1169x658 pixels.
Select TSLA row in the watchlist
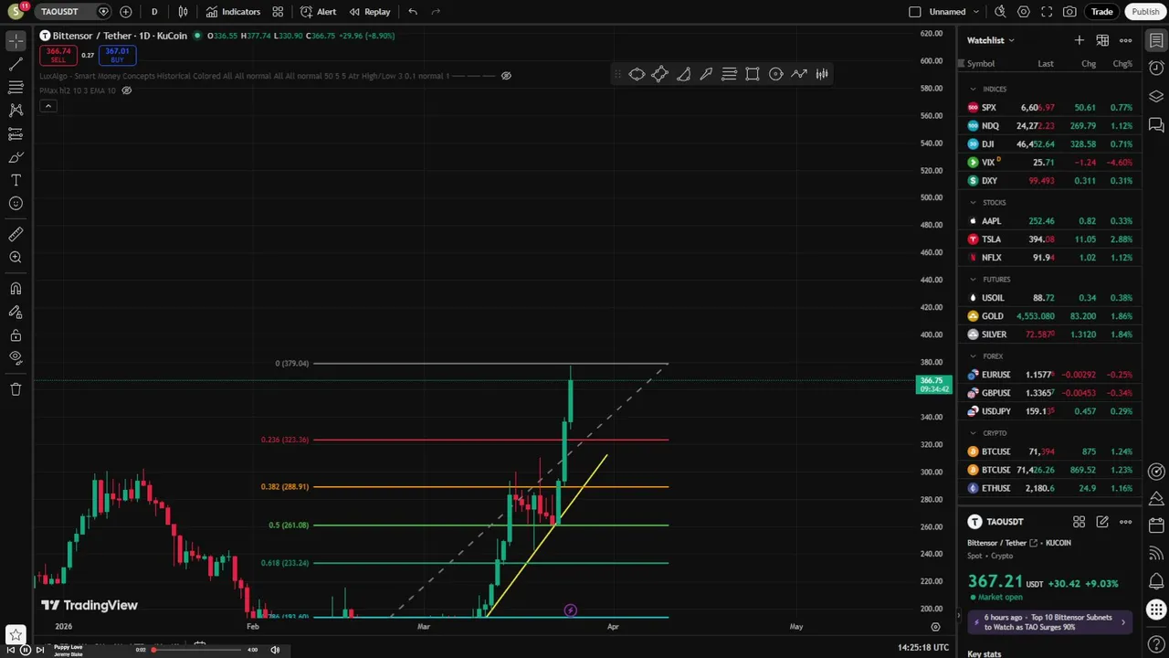pos(1050,239)
